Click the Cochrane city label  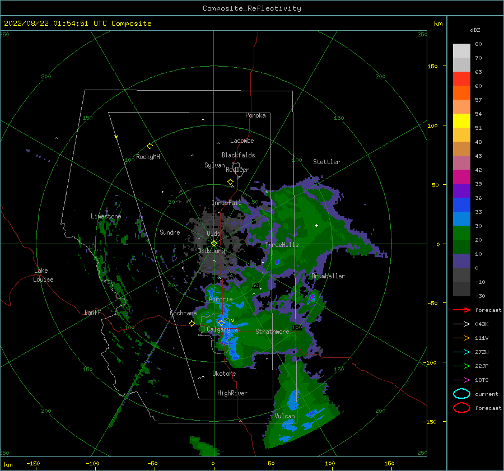(x=183, y=313)
